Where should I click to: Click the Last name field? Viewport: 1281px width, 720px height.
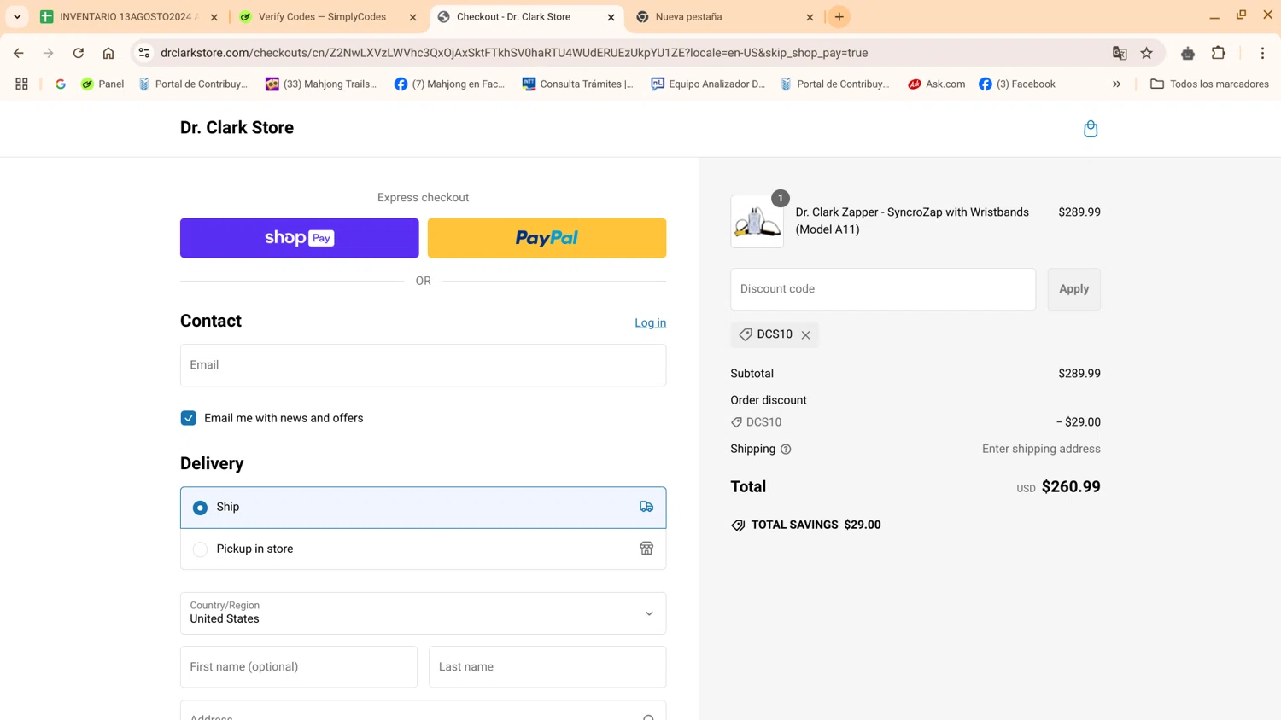tap(547, 667)
